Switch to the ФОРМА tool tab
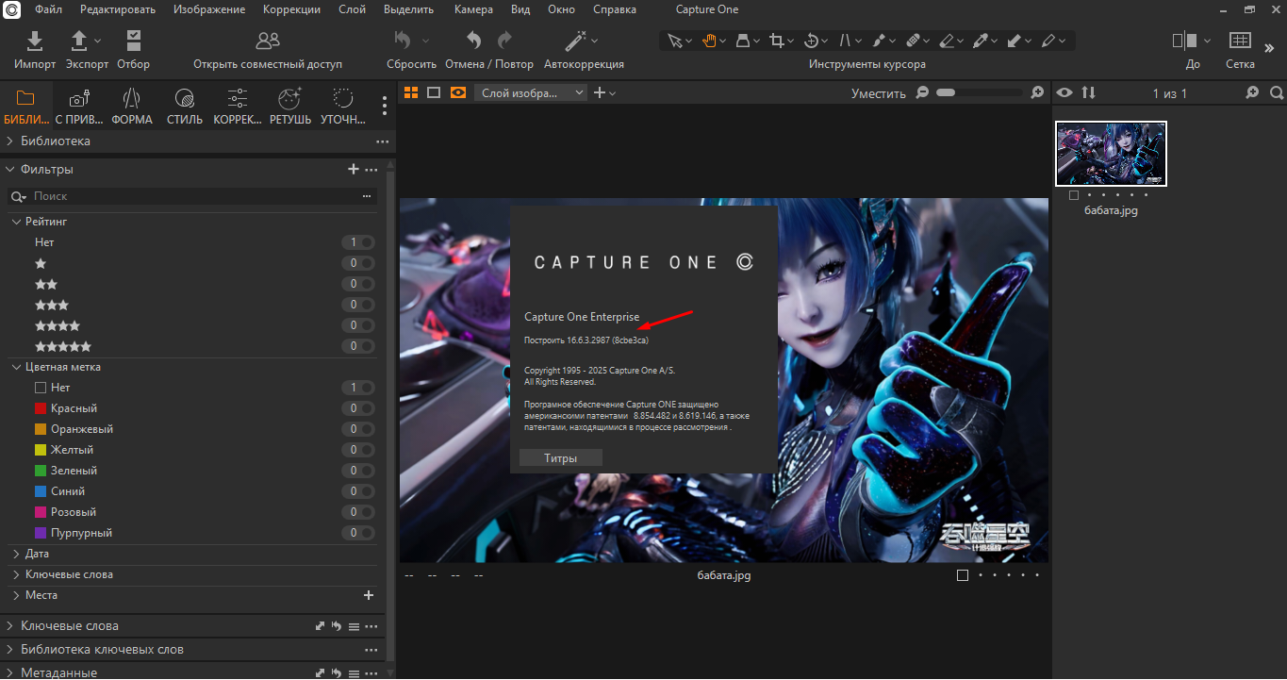Image resolution: width=1287 pixels, height=680 pixels. pos(132,107)
